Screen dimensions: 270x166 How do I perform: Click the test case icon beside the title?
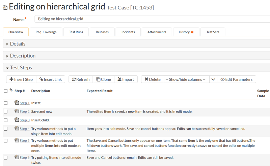click(5, 7)
